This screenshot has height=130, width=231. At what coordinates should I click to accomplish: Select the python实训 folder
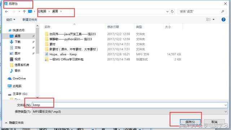coord(71,39)
